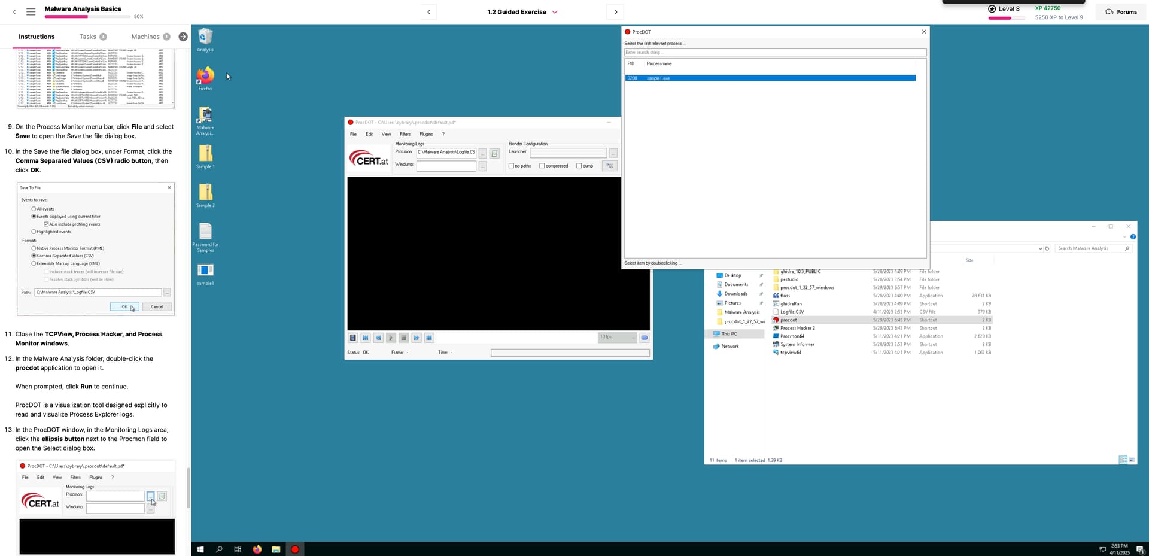1149x556 pixels.
Task: Select the sample1.exe process row
Action: (x=770, y=78)
